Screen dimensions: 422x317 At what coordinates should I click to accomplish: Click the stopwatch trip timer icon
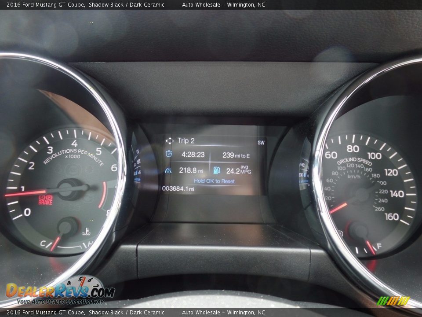(x=169, y=154)
